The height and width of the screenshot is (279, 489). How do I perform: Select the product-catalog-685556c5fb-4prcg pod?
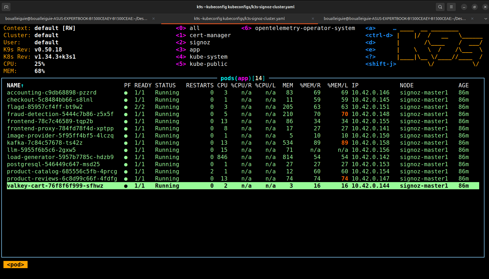[243, 171]
